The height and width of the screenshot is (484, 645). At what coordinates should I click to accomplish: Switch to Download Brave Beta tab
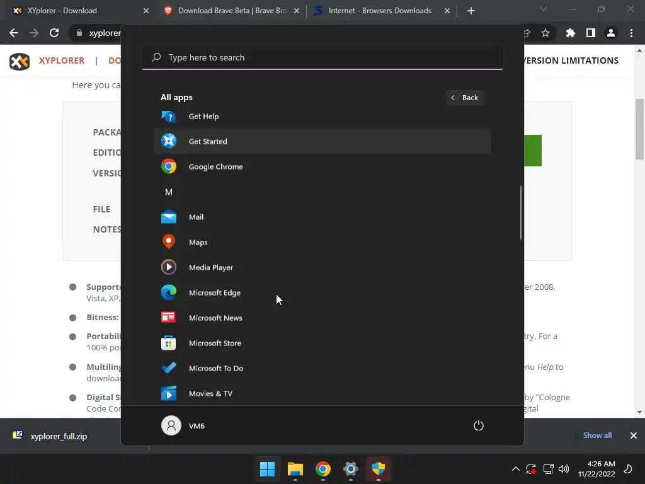click(232, 11)
